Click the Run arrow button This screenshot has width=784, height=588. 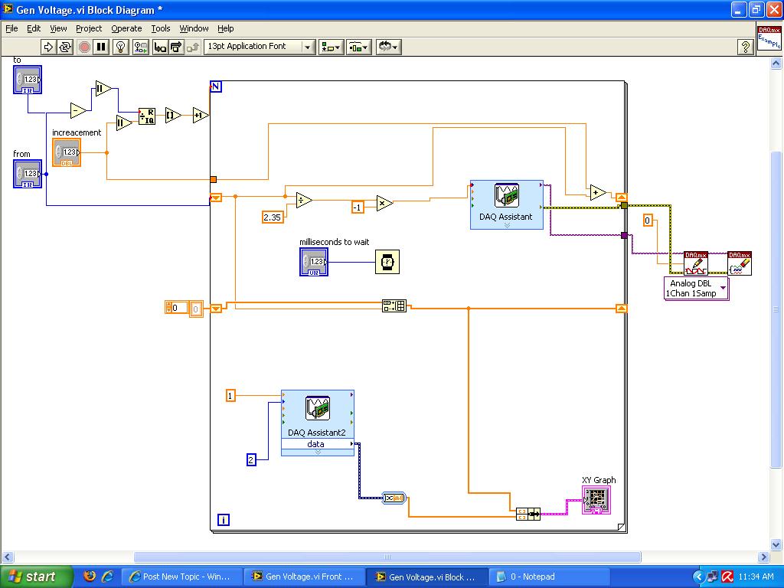pos(48,47)
